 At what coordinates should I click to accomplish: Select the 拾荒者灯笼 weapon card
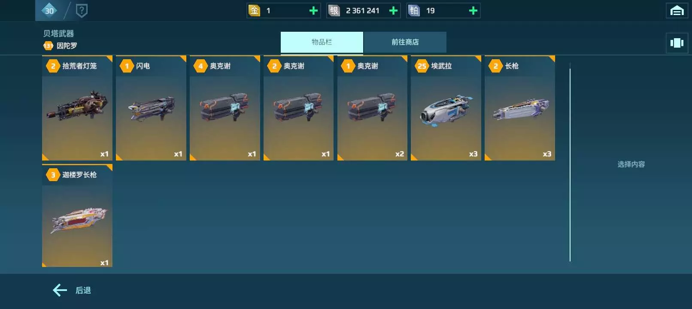[77, 108]
